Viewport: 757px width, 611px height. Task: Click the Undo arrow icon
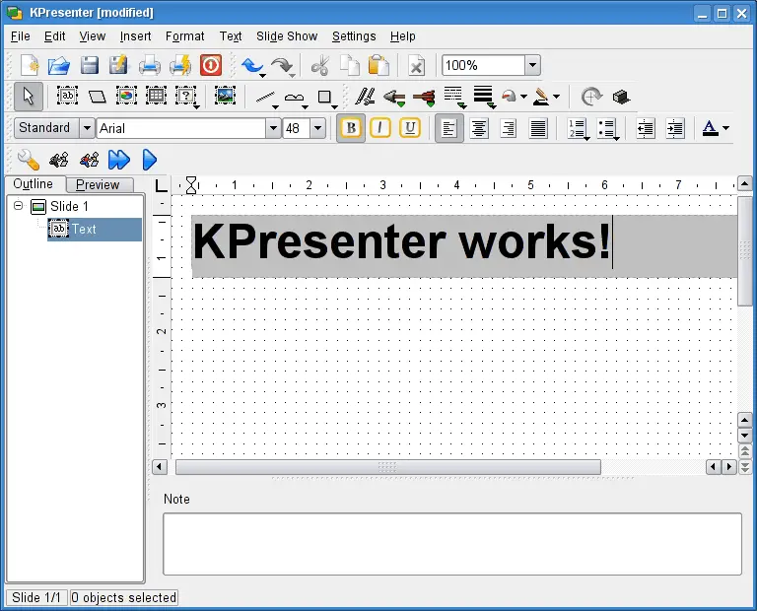(253, 66)
